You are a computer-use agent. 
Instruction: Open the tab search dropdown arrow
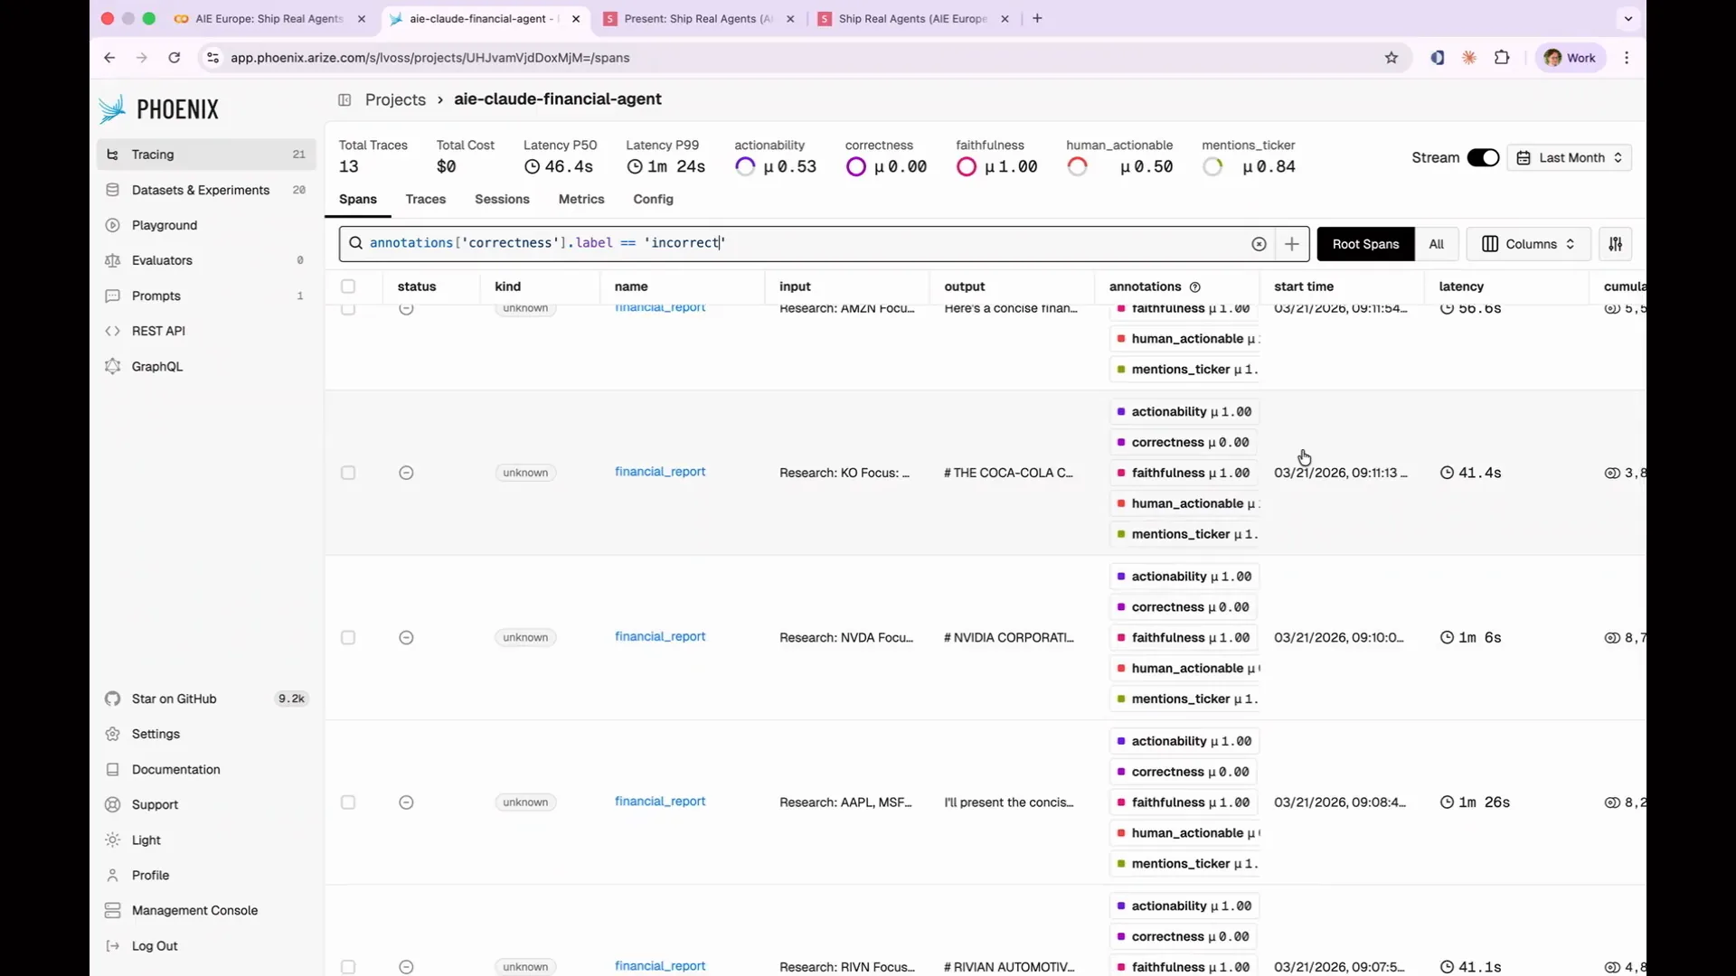pos(1628,18)
